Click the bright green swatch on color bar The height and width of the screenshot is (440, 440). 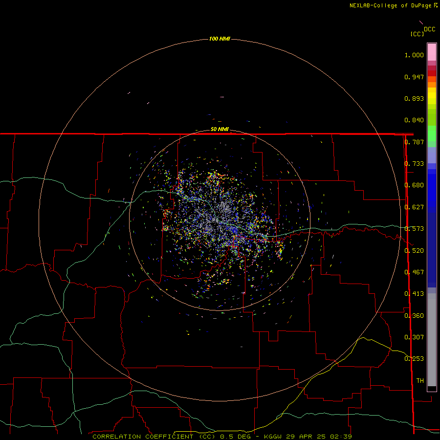432,133
